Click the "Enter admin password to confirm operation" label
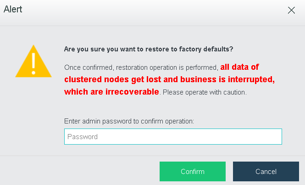This screenshot has height=185, width=305. (129, 121)
